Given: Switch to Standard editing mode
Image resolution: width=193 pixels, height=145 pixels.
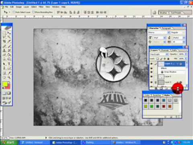Looking at the screenshot, I should pos(4,93).
